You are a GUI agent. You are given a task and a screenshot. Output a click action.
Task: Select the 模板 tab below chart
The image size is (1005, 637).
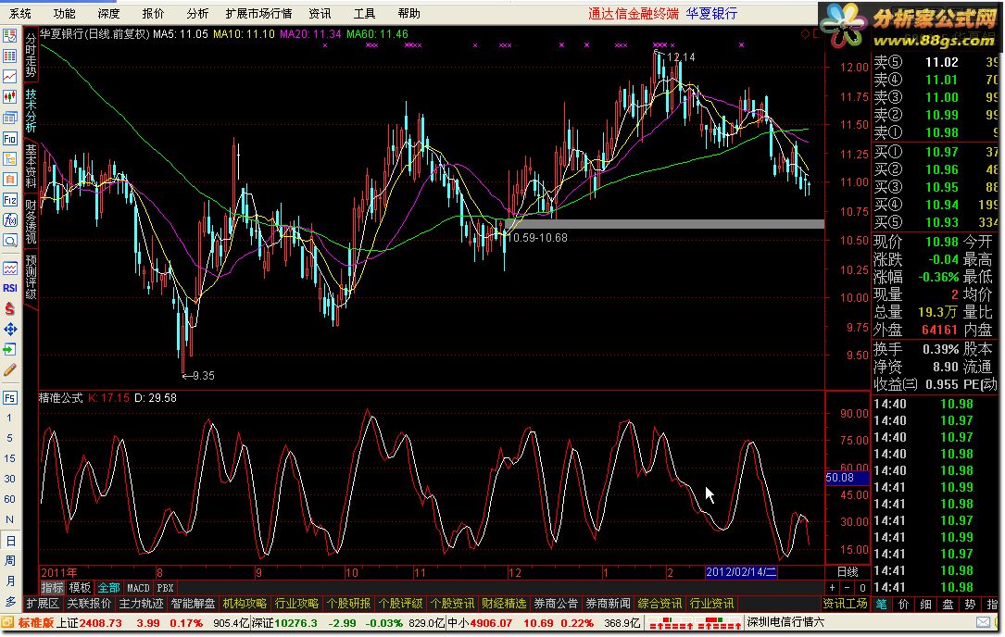pos(80,588)
